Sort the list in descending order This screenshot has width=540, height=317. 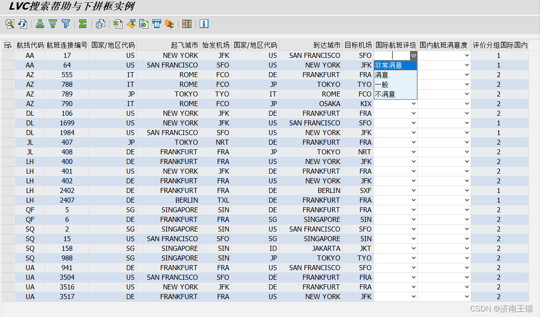[53, 23]
